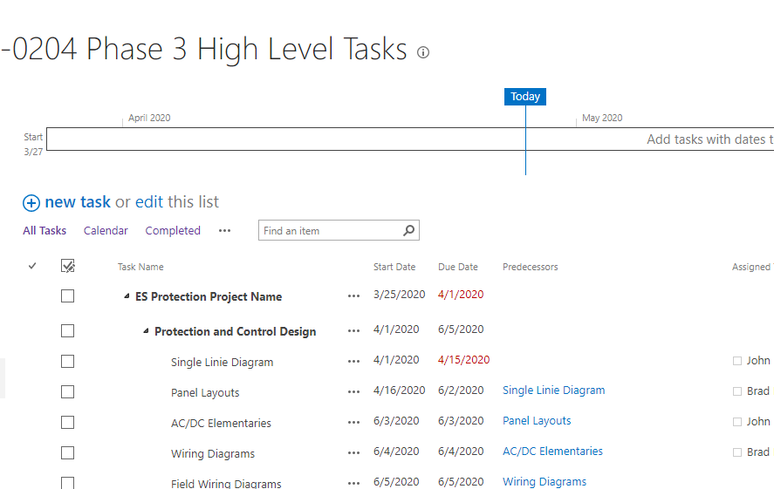Switch to the All Tasks view
This screenshot has height=489, width=774.
pyautogui.click(x=45, y=231)
